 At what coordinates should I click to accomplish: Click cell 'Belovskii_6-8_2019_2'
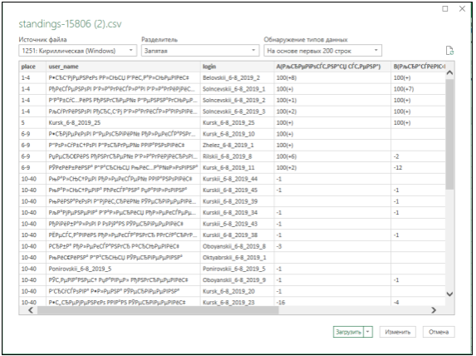[237, 78]
